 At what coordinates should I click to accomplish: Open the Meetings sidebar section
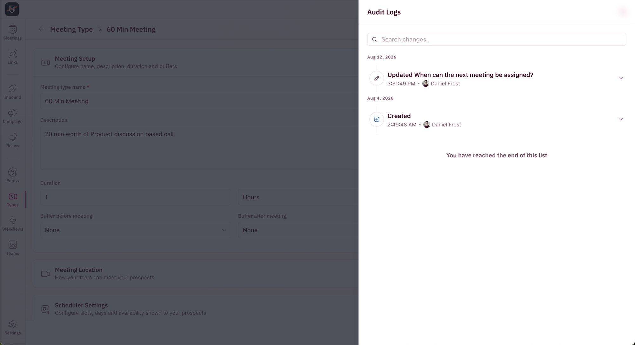click(13, 33)
